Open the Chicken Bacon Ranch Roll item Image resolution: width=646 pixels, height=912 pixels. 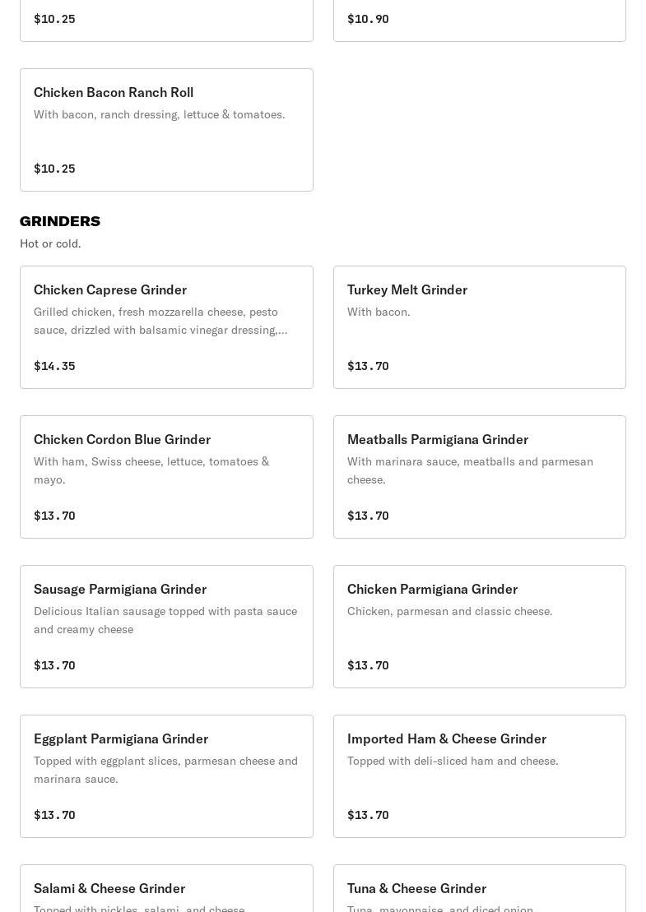click(166, 130)
